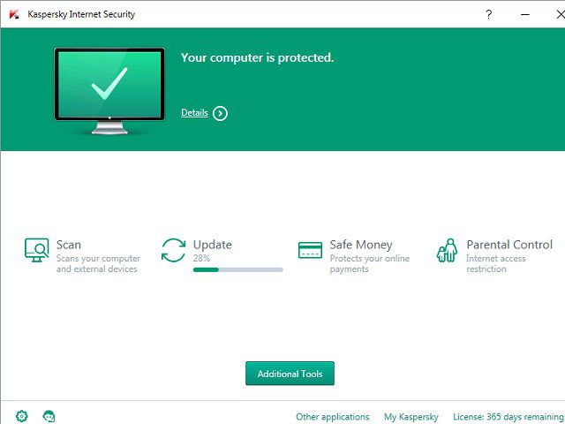Click 'Scans your computer and external devices' text

tap(98, 263)
